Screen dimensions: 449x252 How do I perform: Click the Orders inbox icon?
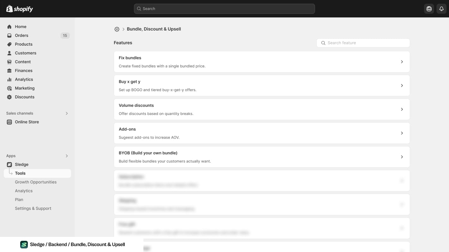pyautogui.click(x=9, y=36)
